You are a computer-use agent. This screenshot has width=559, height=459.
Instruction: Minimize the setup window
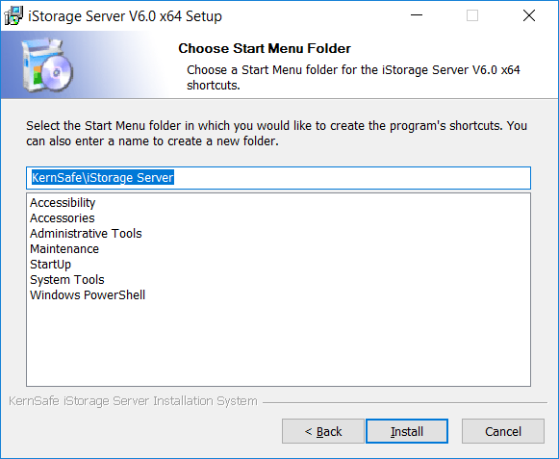coord(417,15)
